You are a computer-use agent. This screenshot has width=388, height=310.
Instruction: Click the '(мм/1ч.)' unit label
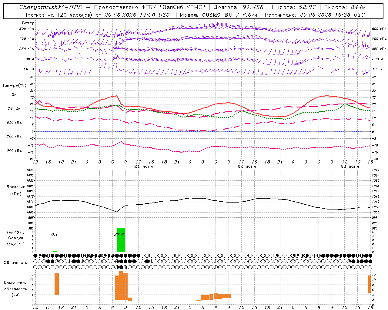tap(16, 244)
